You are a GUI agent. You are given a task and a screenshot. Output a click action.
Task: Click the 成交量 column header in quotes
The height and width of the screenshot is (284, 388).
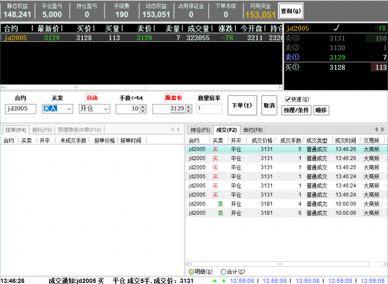coord(199,28)
